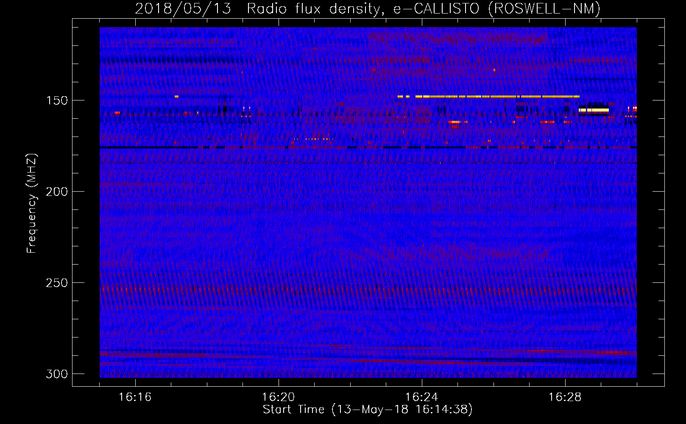Click the 150 frequency tick label
This screenshot has height=424, width=686.
point(56,100)
